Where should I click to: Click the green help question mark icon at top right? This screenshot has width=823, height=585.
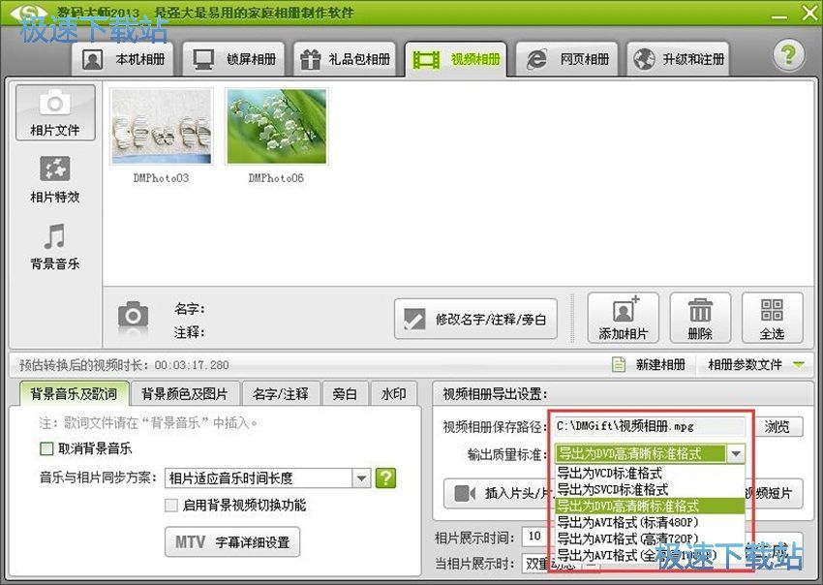click(x=788, y=55)
